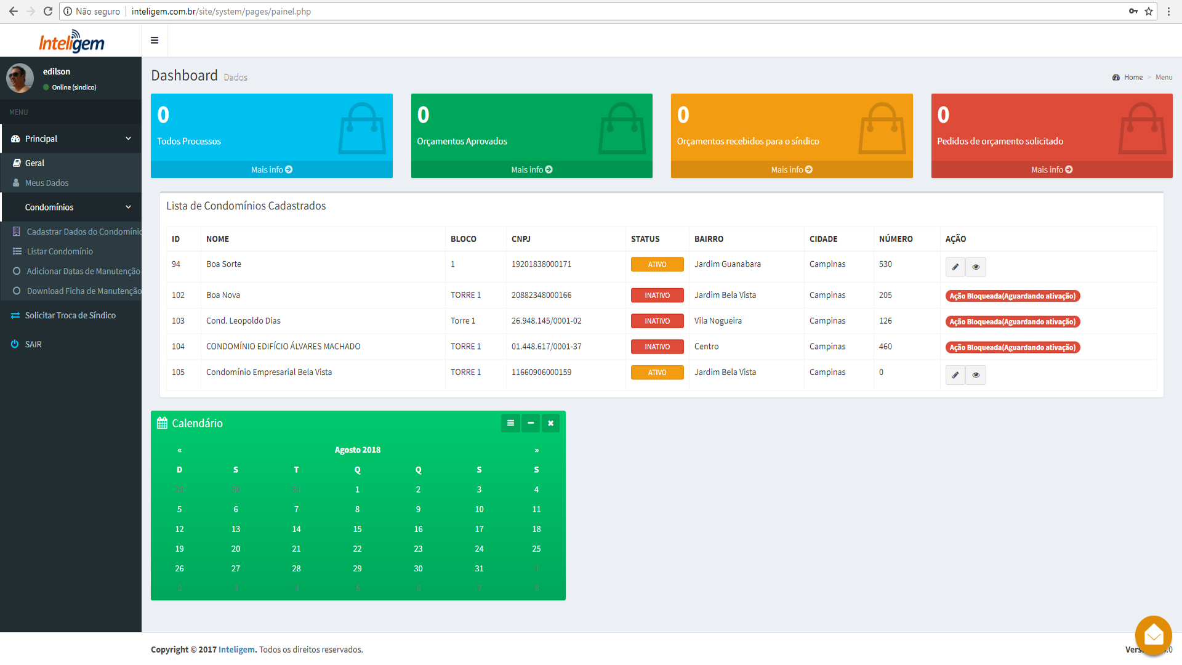
Task: Open the orange mail chat bubble
Action: pos(1153,634)
